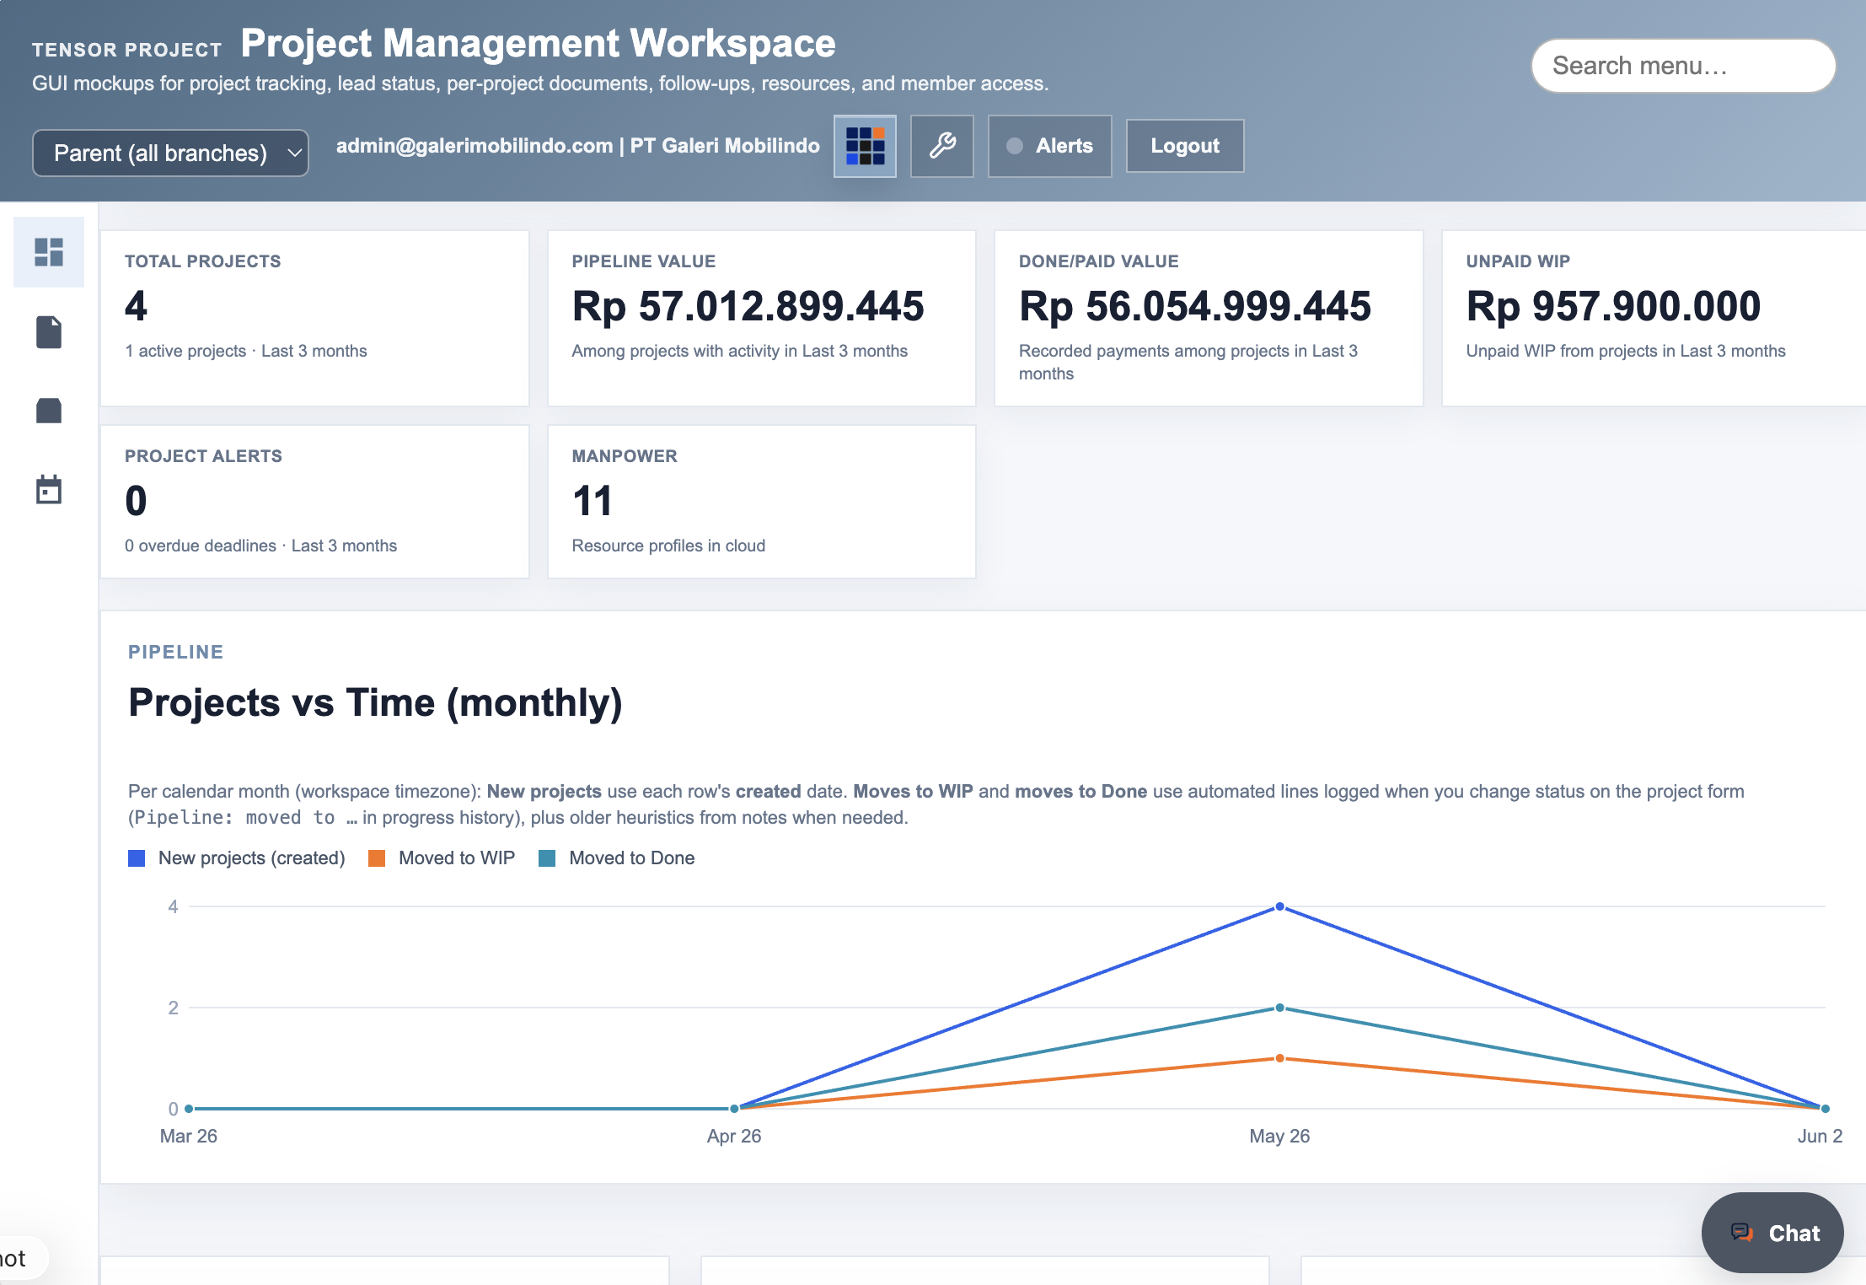
Task: Open the Alerts button
Action: point(1049,146)
